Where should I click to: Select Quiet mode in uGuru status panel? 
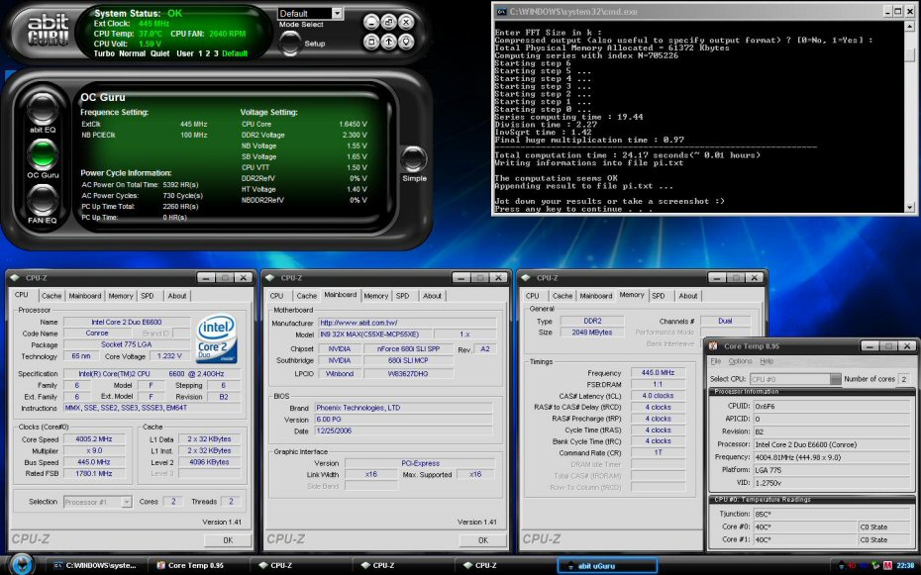[x=159, y=53]
